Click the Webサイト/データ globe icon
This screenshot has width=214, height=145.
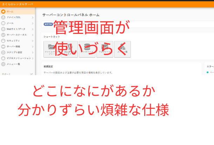(3, 29)
